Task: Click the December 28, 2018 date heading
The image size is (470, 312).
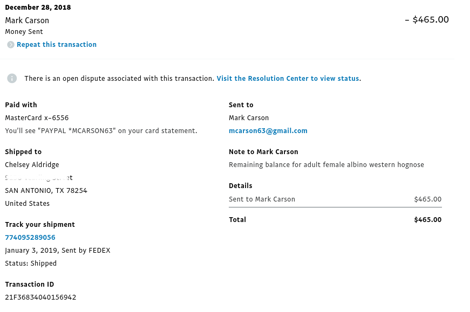Action: point(38,8)
